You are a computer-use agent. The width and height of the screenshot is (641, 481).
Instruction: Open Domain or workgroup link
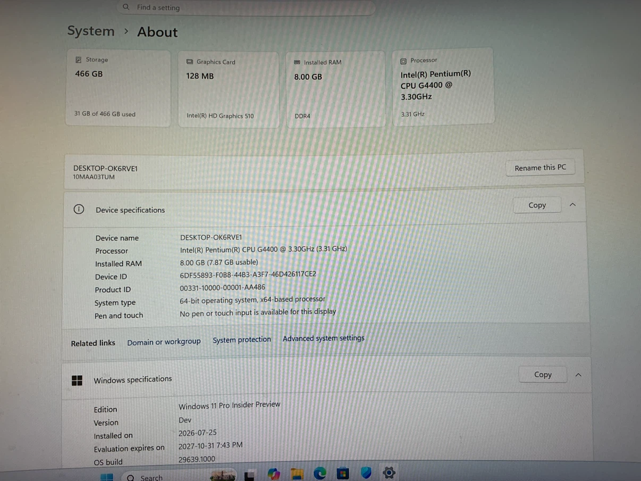[164, 342]
